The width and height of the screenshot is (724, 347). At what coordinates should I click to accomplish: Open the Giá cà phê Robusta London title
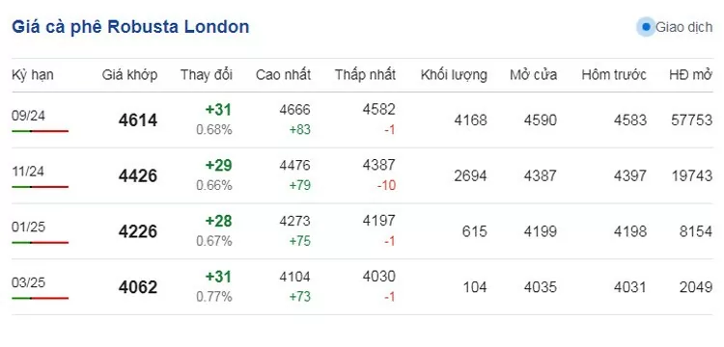click(x=130, y=27)
